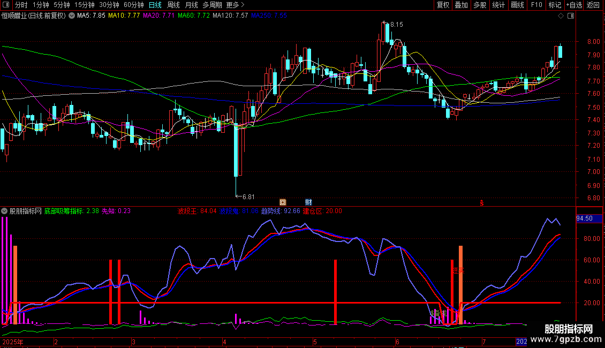Click 2025年 on the time axis
Image resolution: width=605 pixels, height=348 pixels.
pos(13,342)
